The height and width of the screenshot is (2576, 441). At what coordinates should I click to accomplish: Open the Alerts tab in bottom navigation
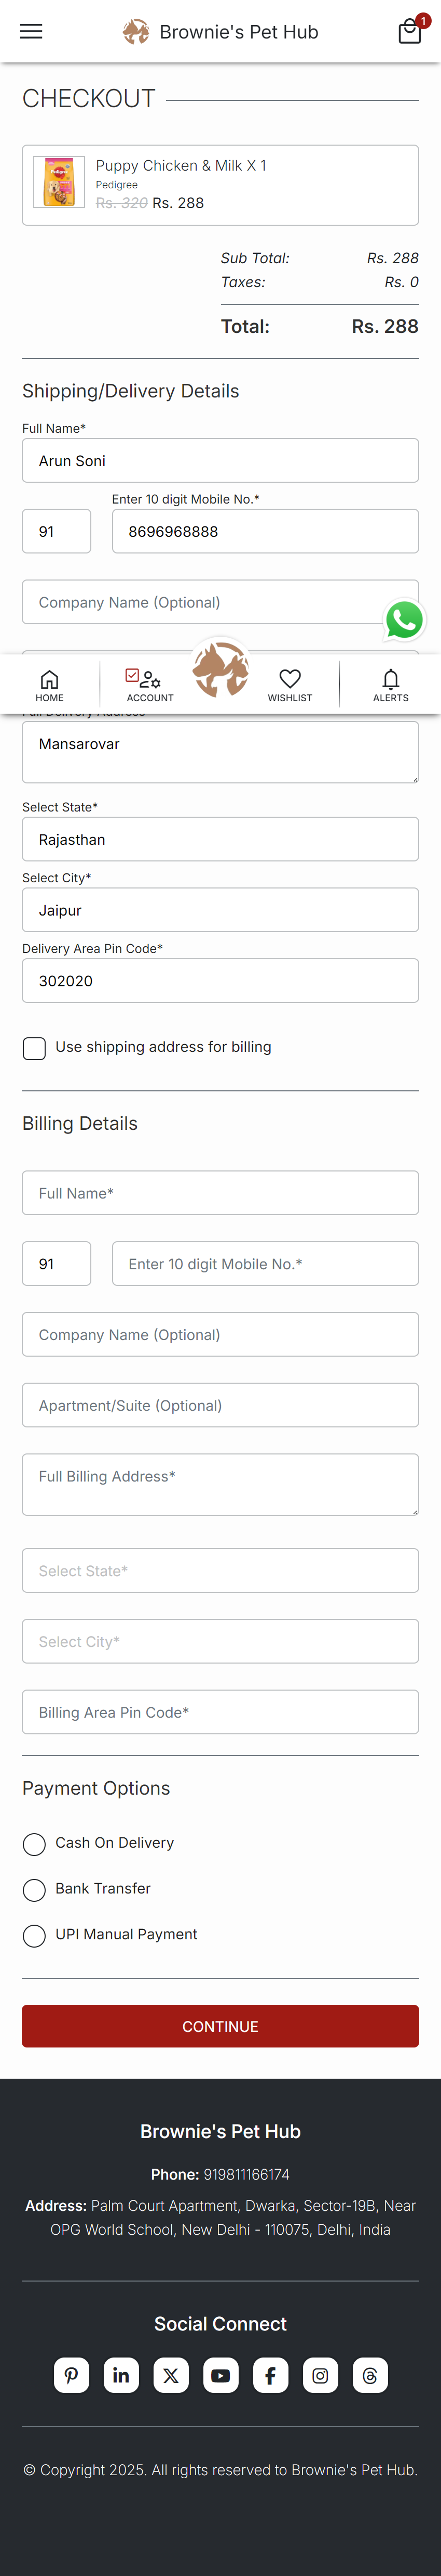click(390, 685)
